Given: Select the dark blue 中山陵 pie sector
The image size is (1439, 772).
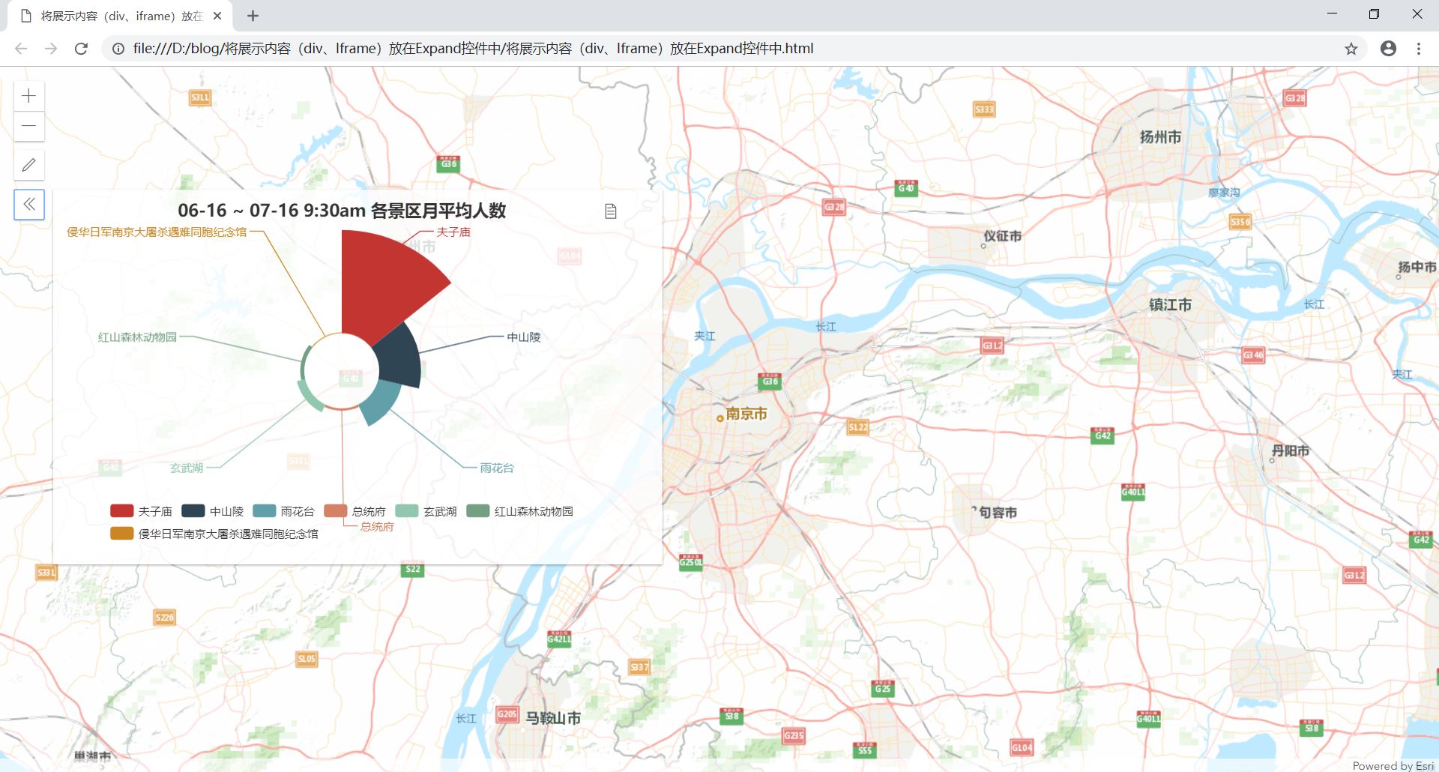Looking at the screenshot, I should pos(401,358).
